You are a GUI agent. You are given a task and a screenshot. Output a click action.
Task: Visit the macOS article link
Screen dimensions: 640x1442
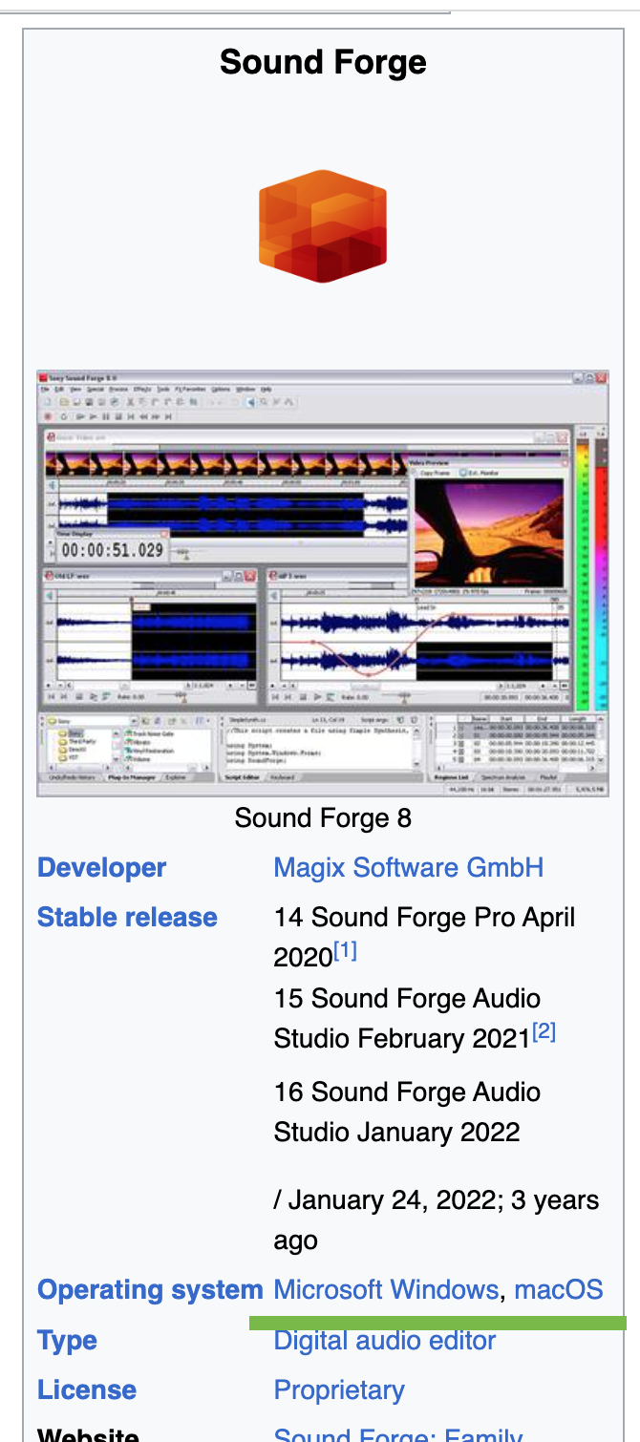point(559,1290)
